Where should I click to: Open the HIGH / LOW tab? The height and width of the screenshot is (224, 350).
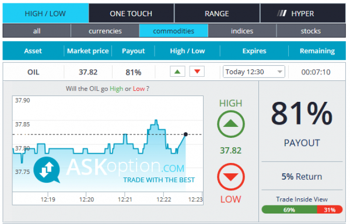coord(45,13)
